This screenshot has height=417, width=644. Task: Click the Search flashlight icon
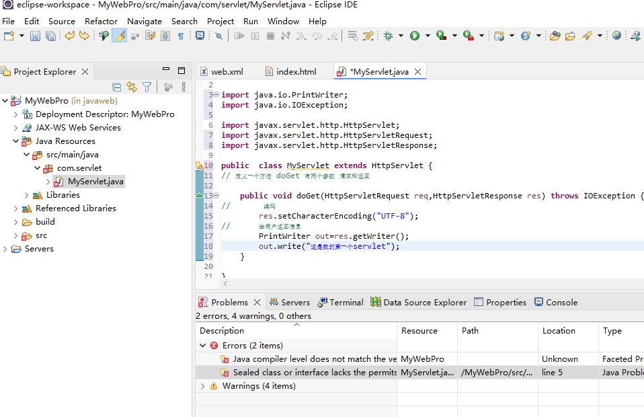point(586,36)
